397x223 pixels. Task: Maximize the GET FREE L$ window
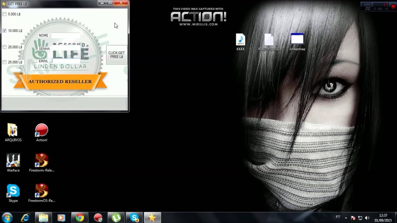tap(110, 3)
